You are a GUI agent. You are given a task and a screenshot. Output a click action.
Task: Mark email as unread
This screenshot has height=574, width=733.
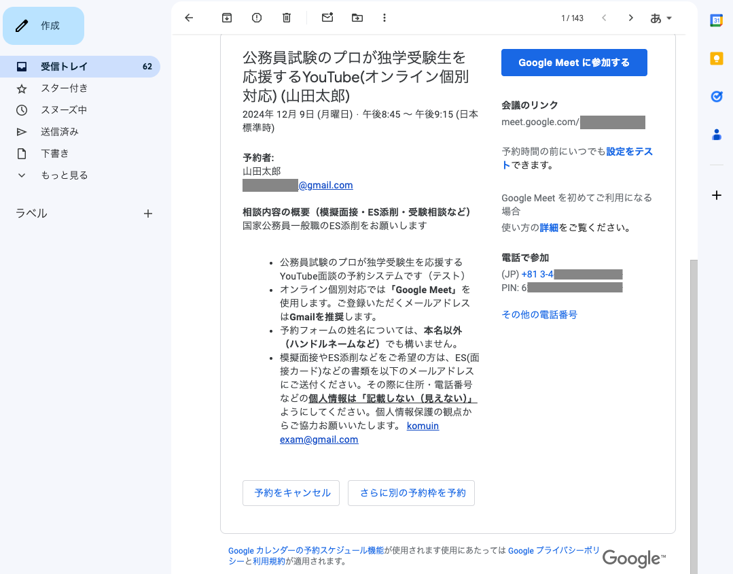327,18
